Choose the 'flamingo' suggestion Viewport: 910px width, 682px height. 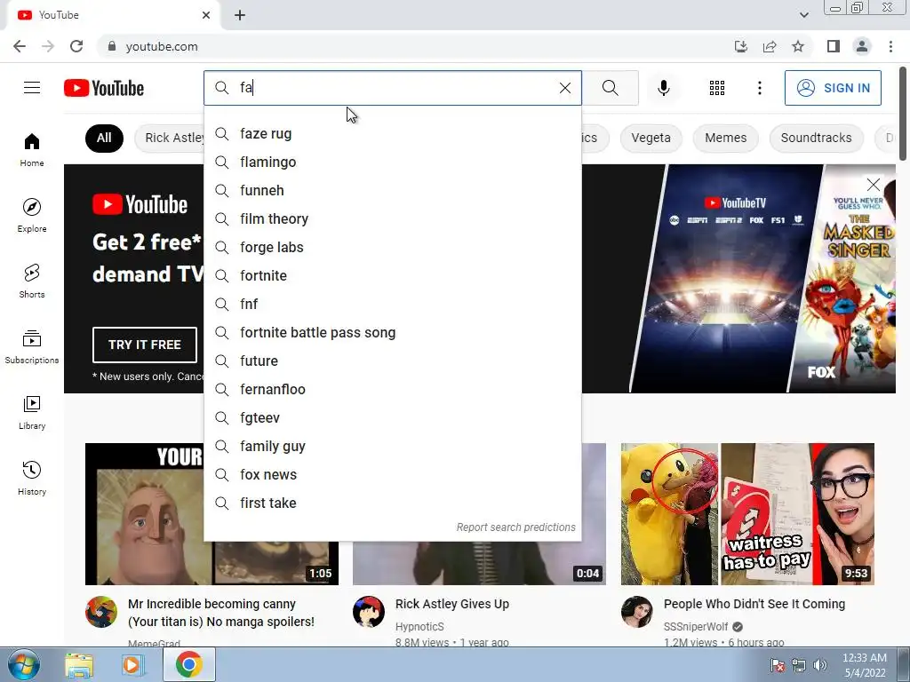pyautogui.click(x=392, y=163)
